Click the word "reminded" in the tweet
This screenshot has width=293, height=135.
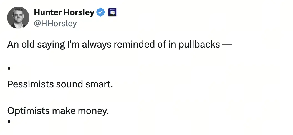click(133, 45)
